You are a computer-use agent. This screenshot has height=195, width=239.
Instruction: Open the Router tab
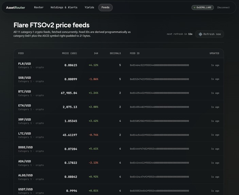[39, 7]
